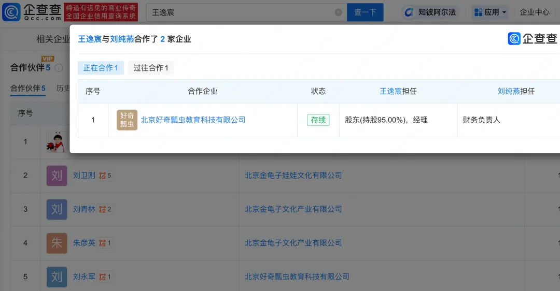Select the 正在合作 1 tab
This screenshot has width=560, height=291.
tap(101, 68)
